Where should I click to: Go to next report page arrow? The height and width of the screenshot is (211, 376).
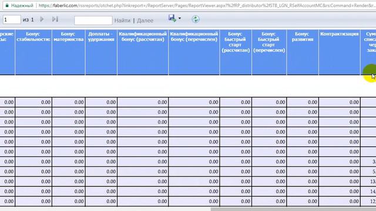(42, 19)
